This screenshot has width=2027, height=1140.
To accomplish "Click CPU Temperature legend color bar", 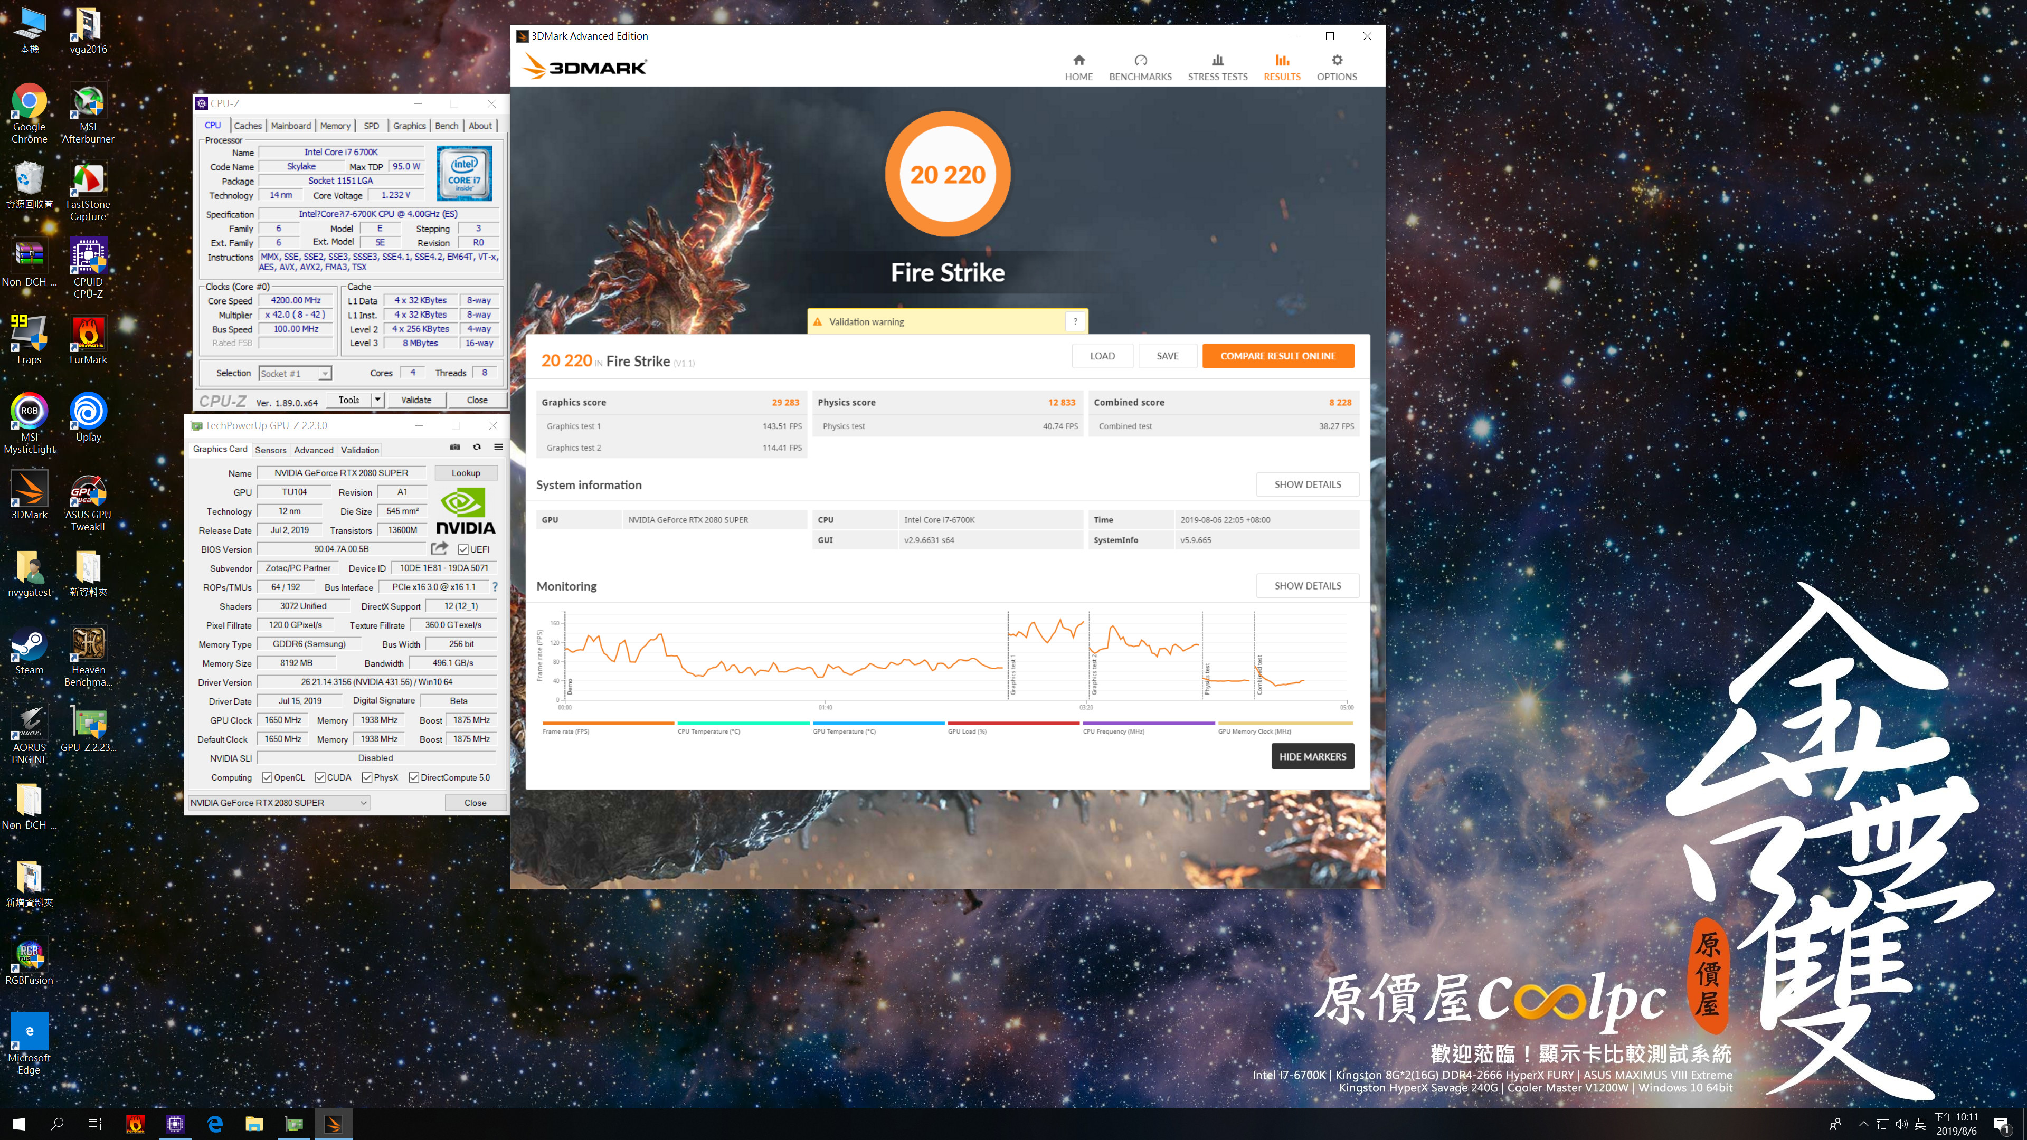I will pyautogui.click(x=744, y=723).
